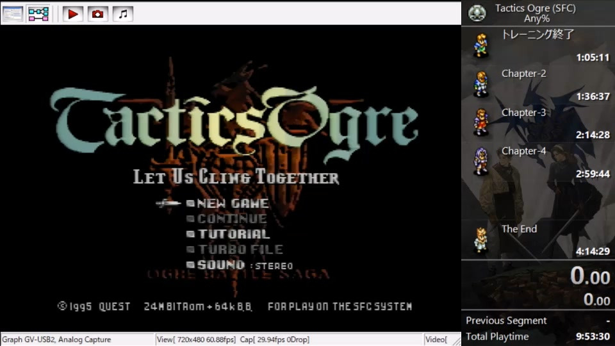Click the Chapter-4 split name
Image resolution: width=615 pixels, height=346 pixels.
click(x=523, y=151)
